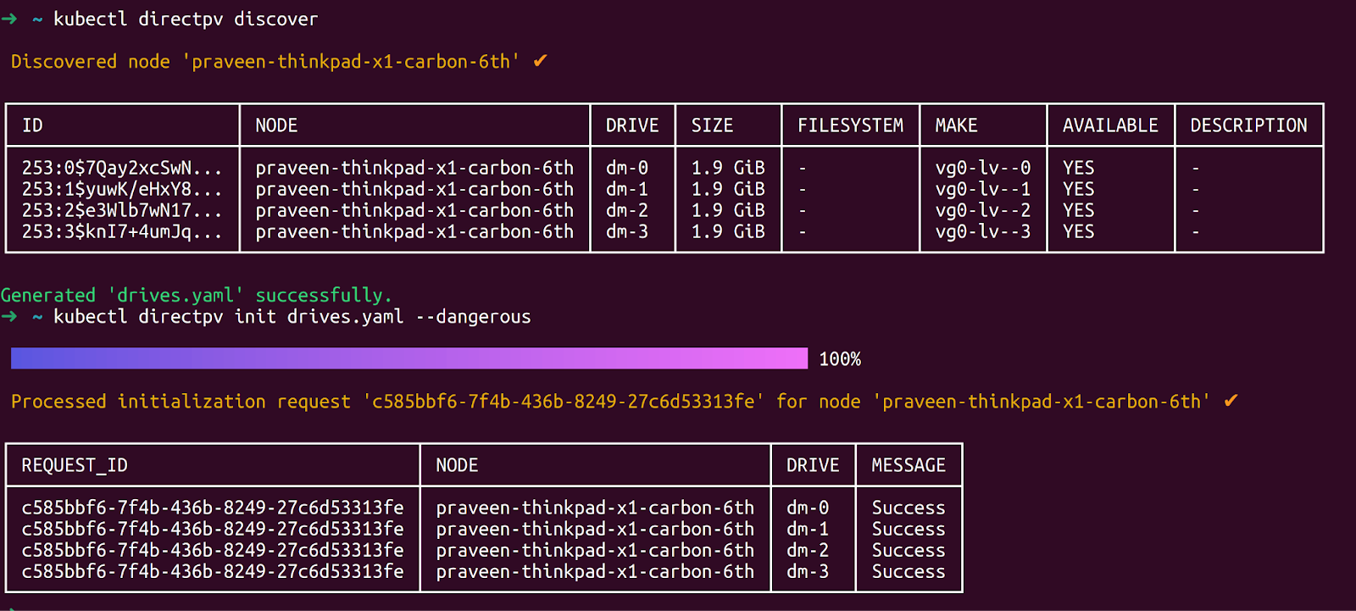Click the 1.9 GiB size for dm-0
The width and height of the screenshot is (1356, 611).
coord(727,168)
